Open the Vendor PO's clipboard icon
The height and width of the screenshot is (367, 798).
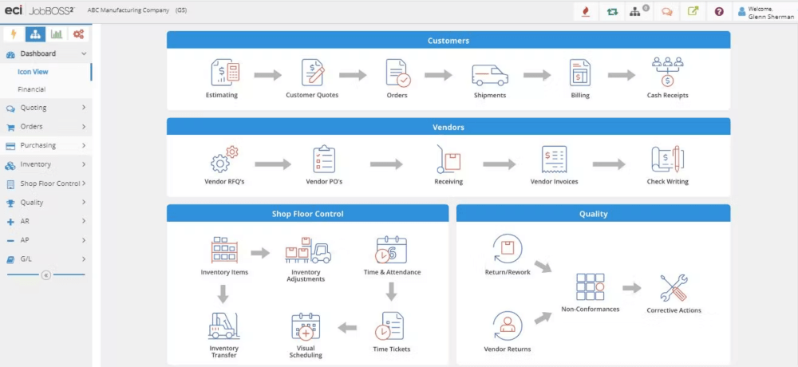point(324,160)
